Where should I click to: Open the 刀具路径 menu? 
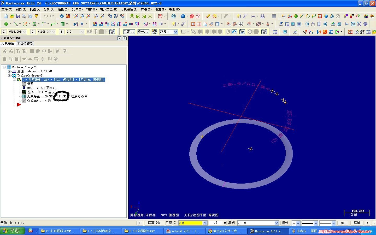(129, 9)
